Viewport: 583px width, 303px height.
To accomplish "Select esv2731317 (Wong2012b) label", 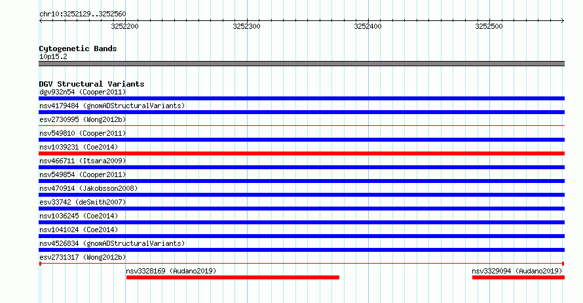I will tap(83, 257).
